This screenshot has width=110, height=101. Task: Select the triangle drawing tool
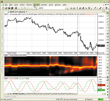pyautogui.click(x=108, y=45)
